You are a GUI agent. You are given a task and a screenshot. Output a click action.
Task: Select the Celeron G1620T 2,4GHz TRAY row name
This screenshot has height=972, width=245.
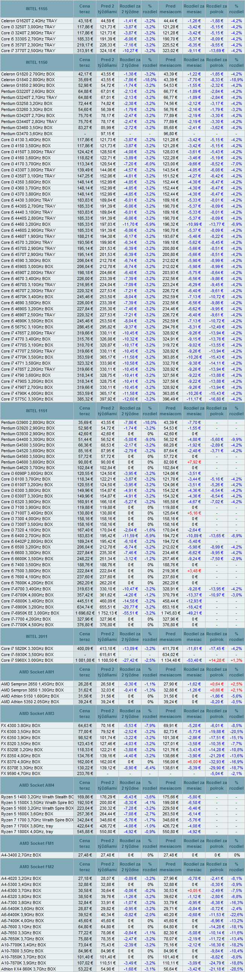(29, 21)
